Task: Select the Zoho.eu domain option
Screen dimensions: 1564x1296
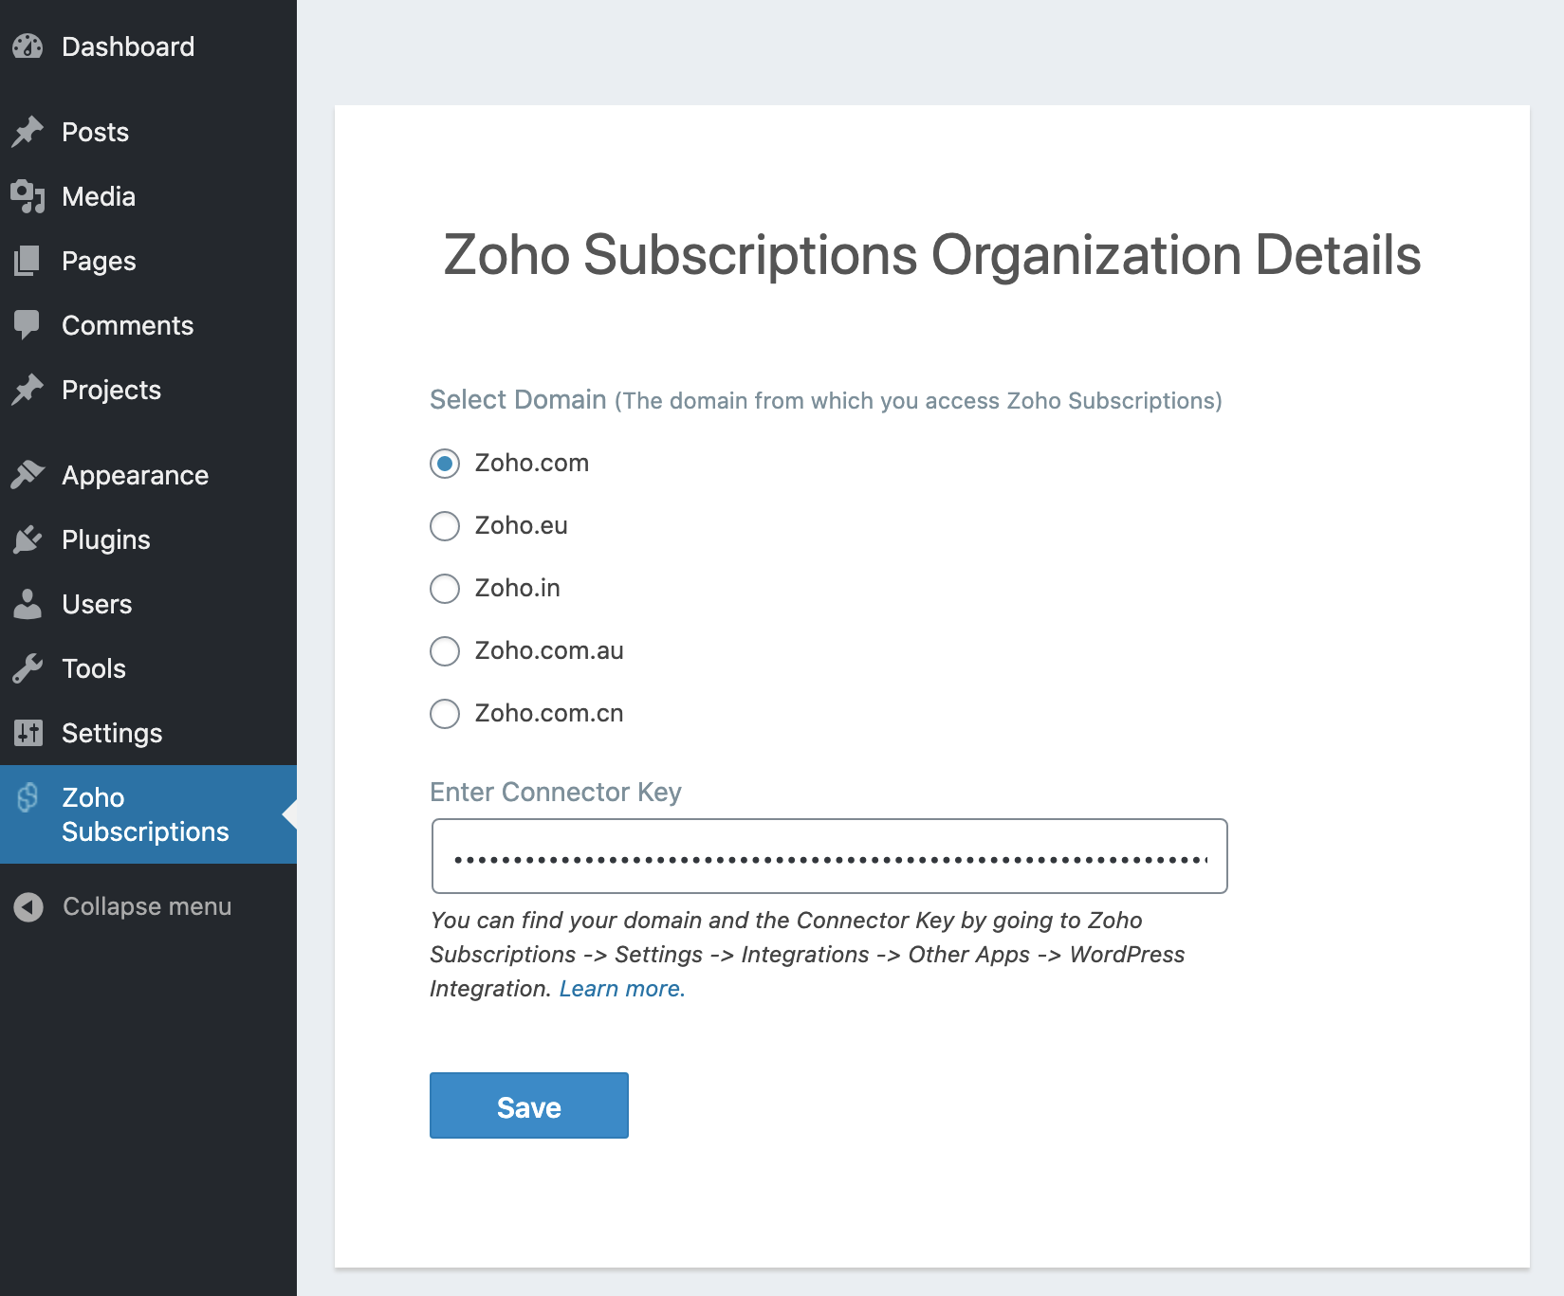Action: tap(444, 526)
